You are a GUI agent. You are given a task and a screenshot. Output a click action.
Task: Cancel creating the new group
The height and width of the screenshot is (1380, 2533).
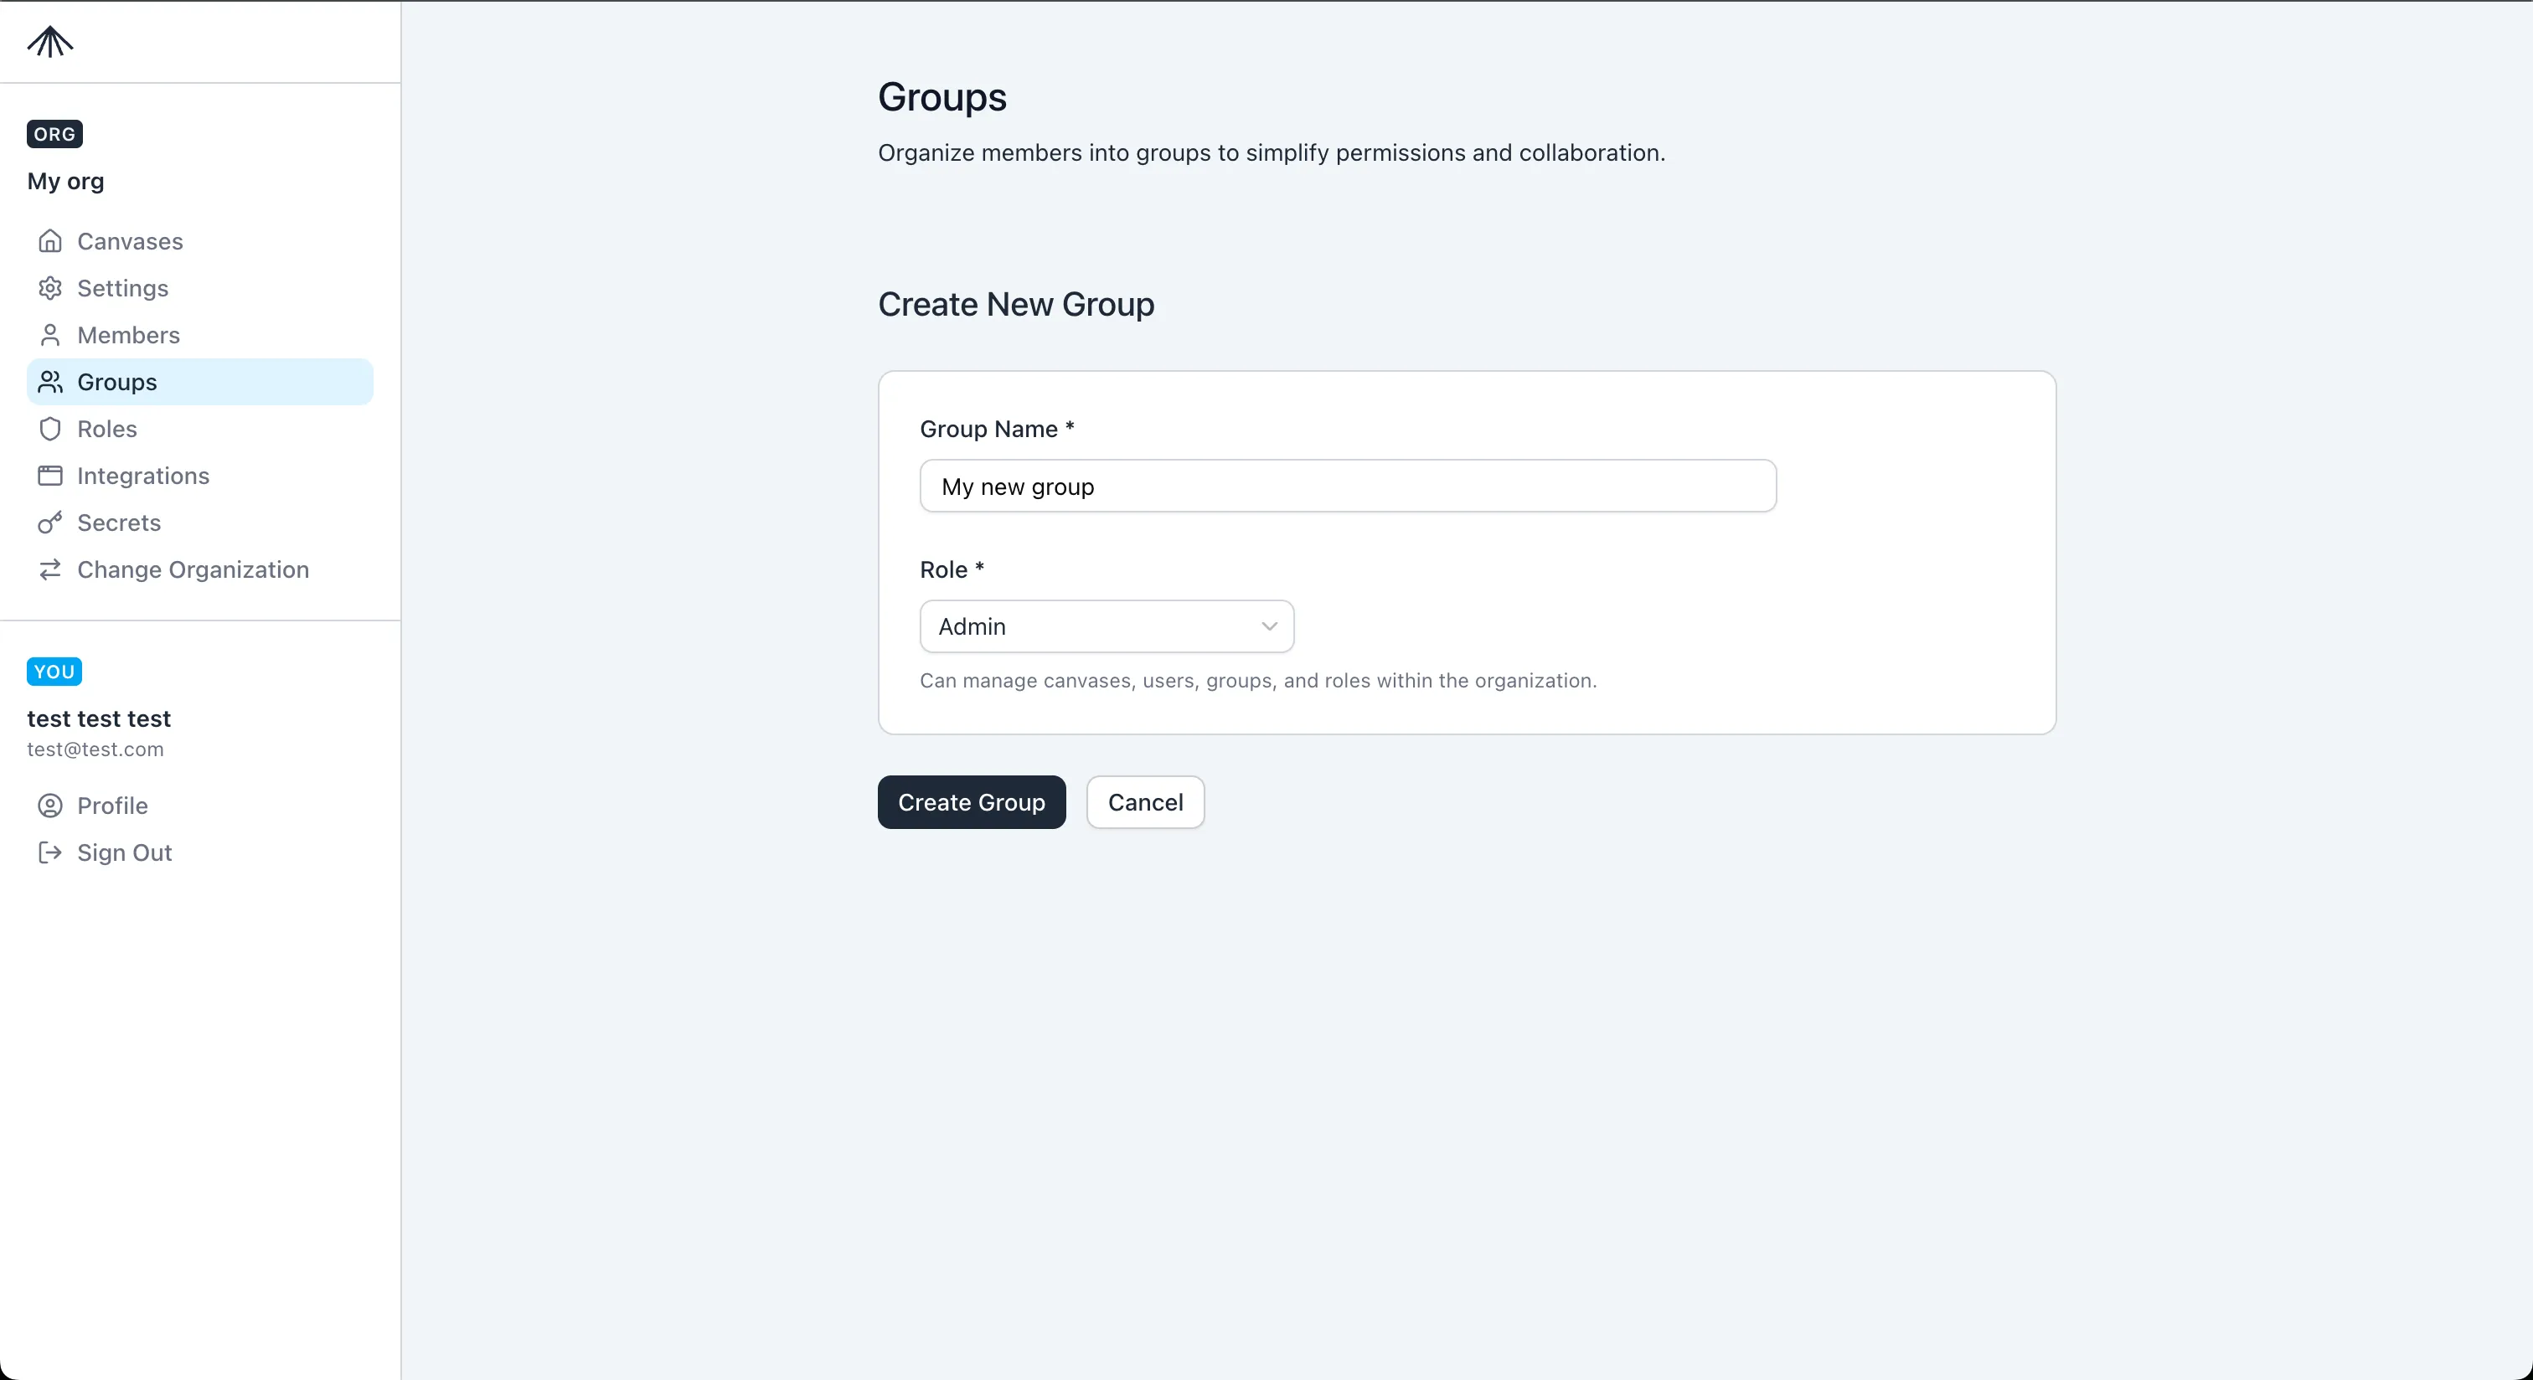[1144, 801]
